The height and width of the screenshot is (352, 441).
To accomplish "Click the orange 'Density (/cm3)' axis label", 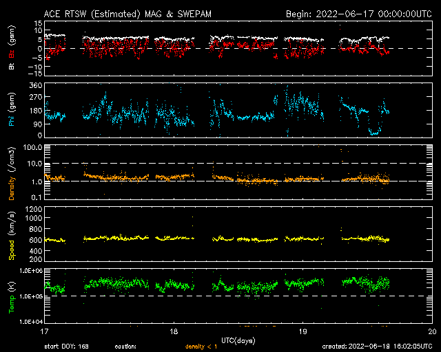I will pos(12,173).
